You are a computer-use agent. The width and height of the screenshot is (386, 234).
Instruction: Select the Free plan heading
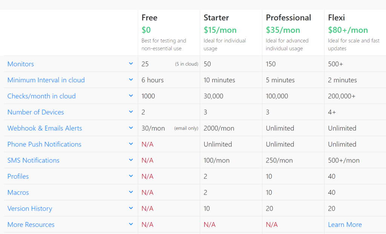point(149,18)
